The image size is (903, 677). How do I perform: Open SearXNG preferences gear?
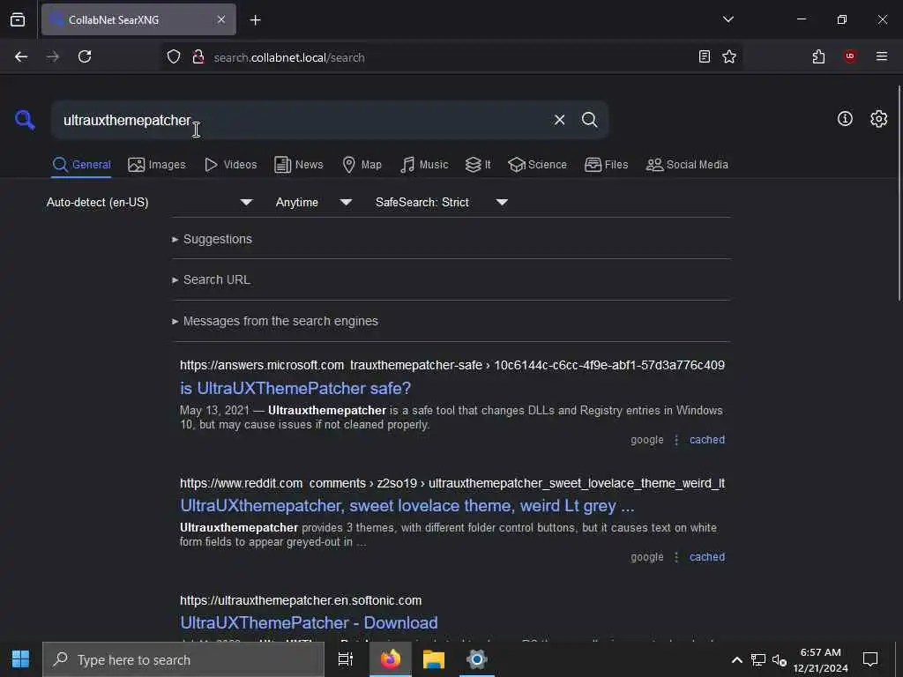click(878, 119)
